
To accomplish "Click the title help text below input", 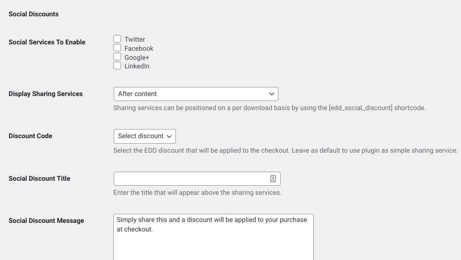I will tap(197, 193).
